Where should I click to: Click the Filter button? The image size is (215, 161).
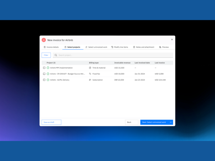click(x=46, y=55)
